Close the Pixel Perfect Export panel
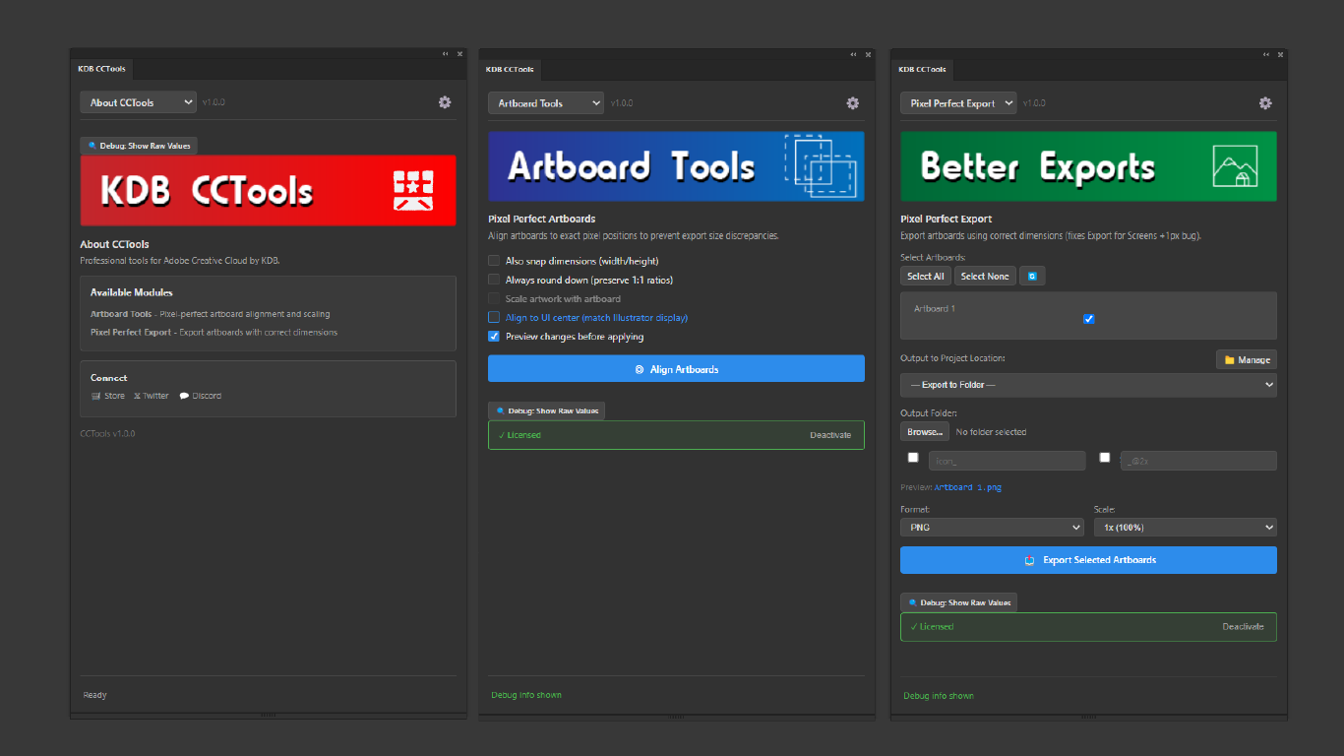The width and height of the screenshot is (1344, 756). (1280, 54)
